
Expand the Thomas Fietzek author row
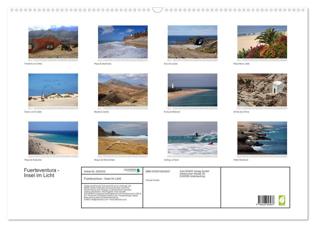[152, 180]
